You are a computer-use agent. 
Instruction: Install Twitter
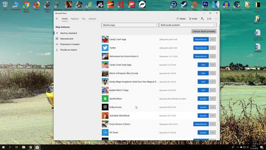[201, 48]
